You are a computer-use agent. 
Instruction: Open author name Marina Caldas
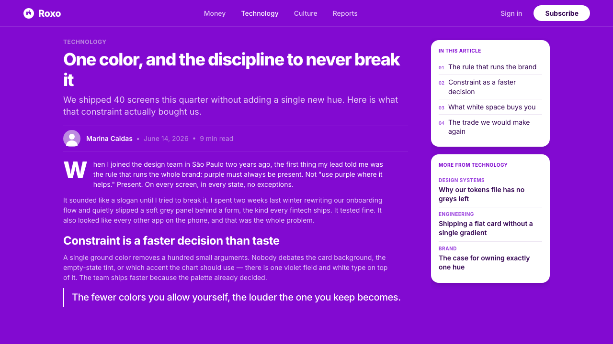109,139
